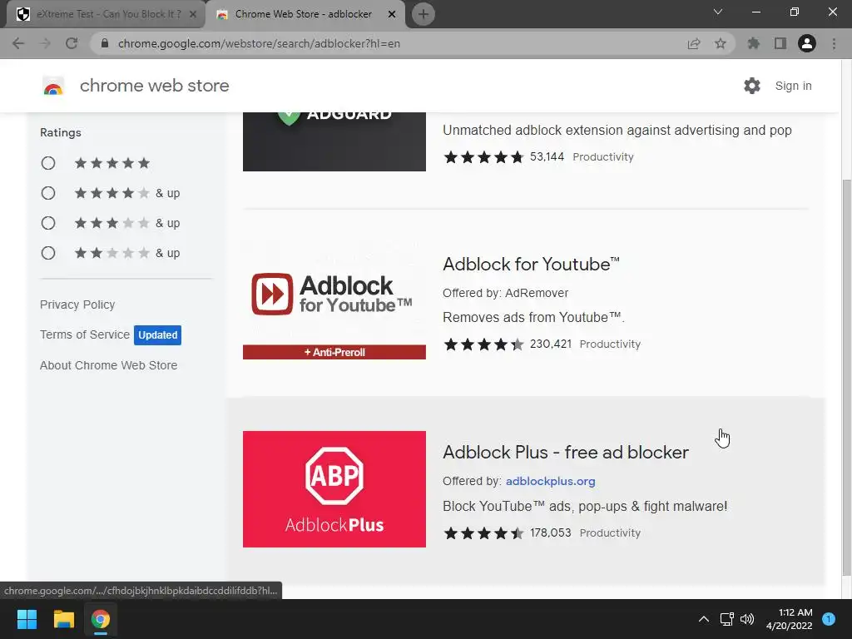Viewport: 852px width, 639px height.
Task: Select the 5-star ratings filter
Action: point(48,163)
